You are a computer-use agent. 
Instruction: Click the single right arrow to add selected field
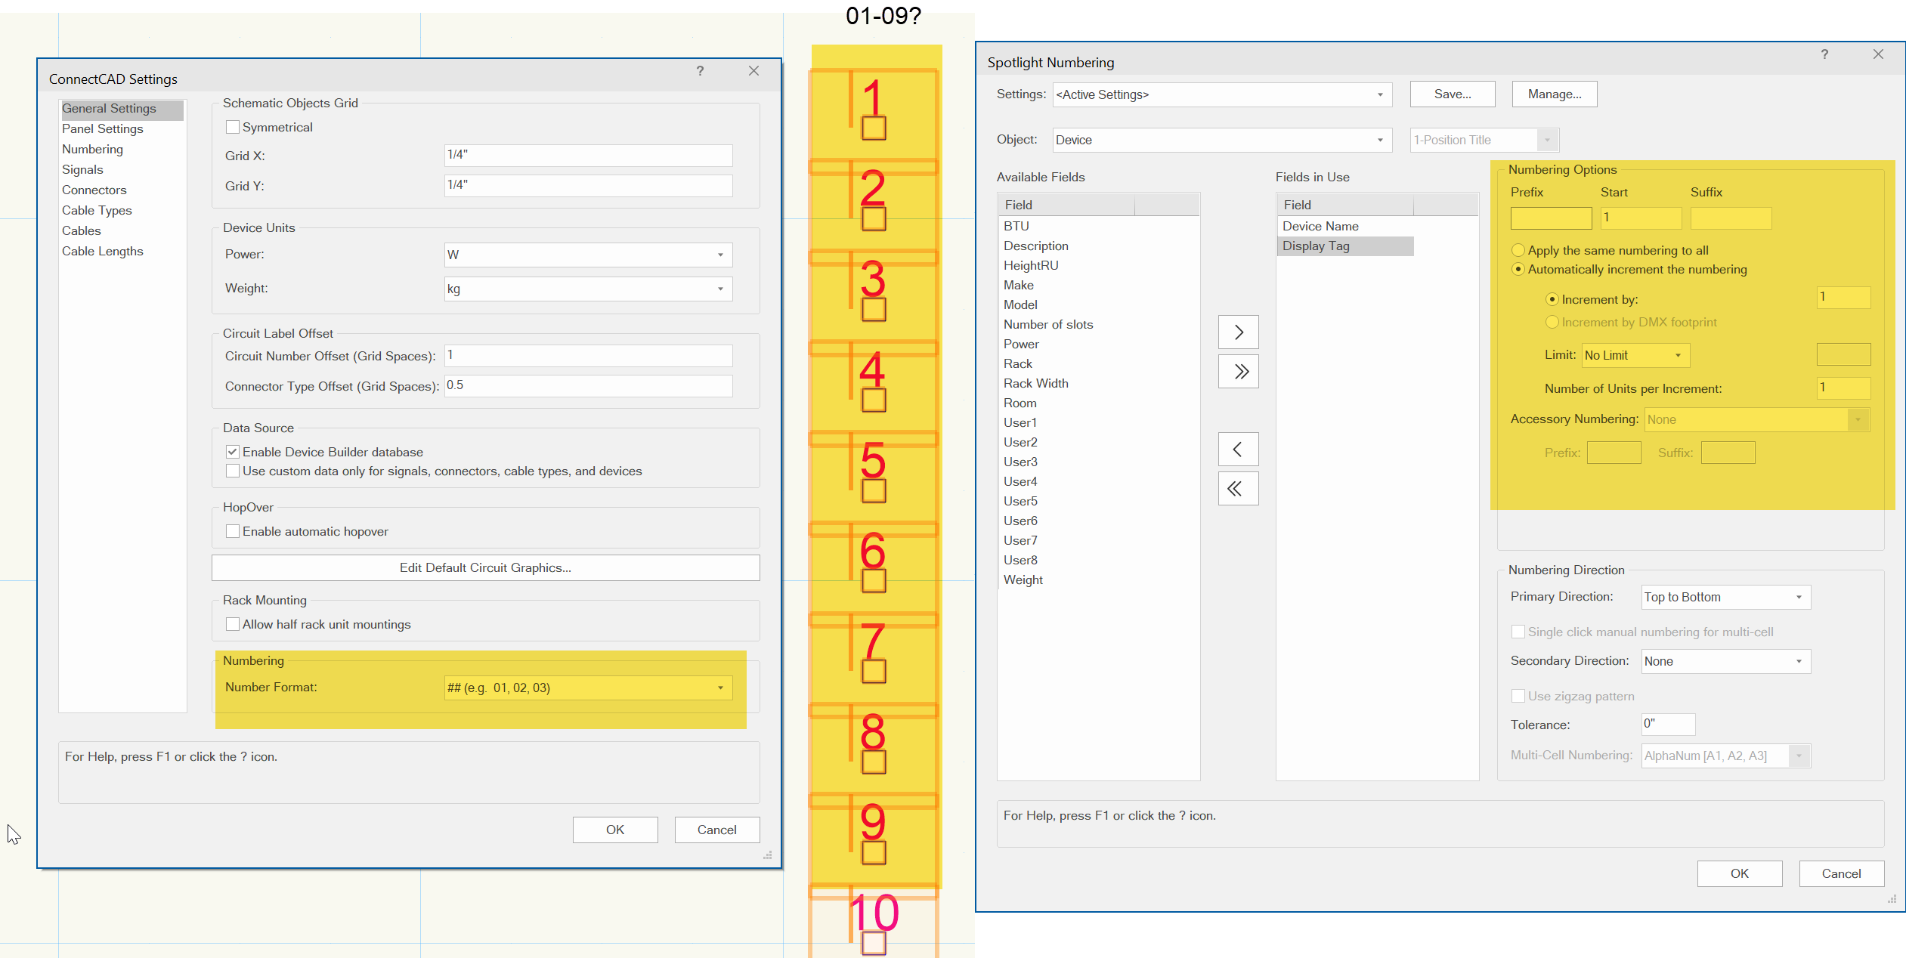coord(1237,332)
